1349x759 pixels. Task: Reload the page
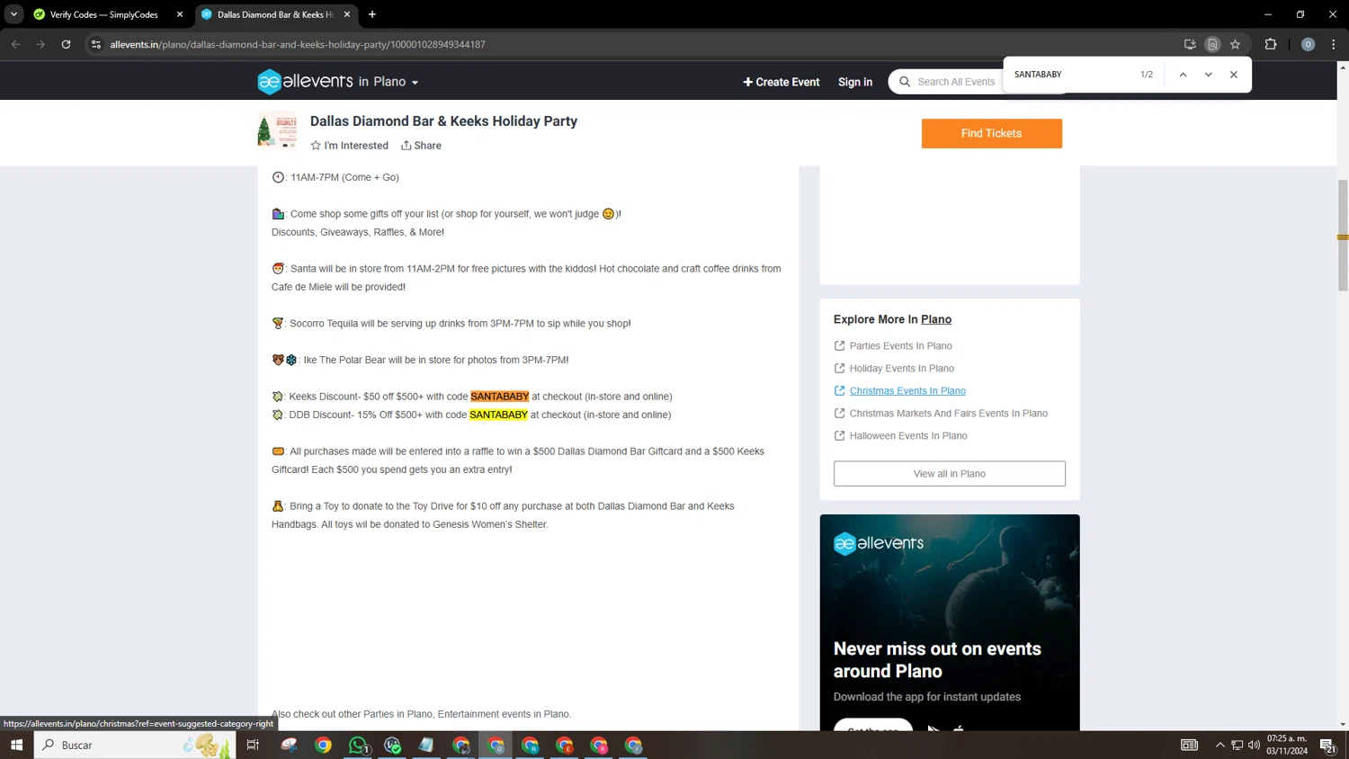(x=66, y=44)
